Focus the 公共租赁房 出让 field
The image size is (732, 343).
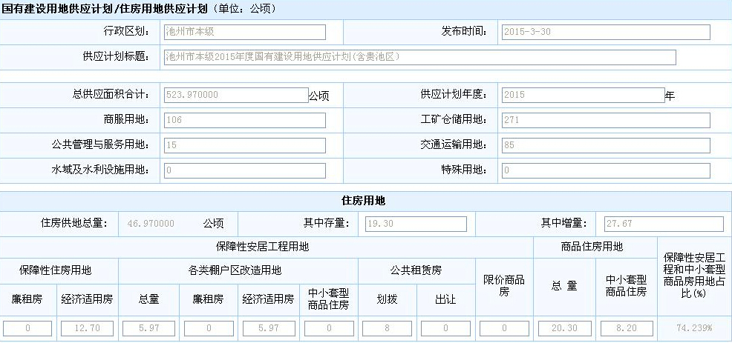(445, 327)
